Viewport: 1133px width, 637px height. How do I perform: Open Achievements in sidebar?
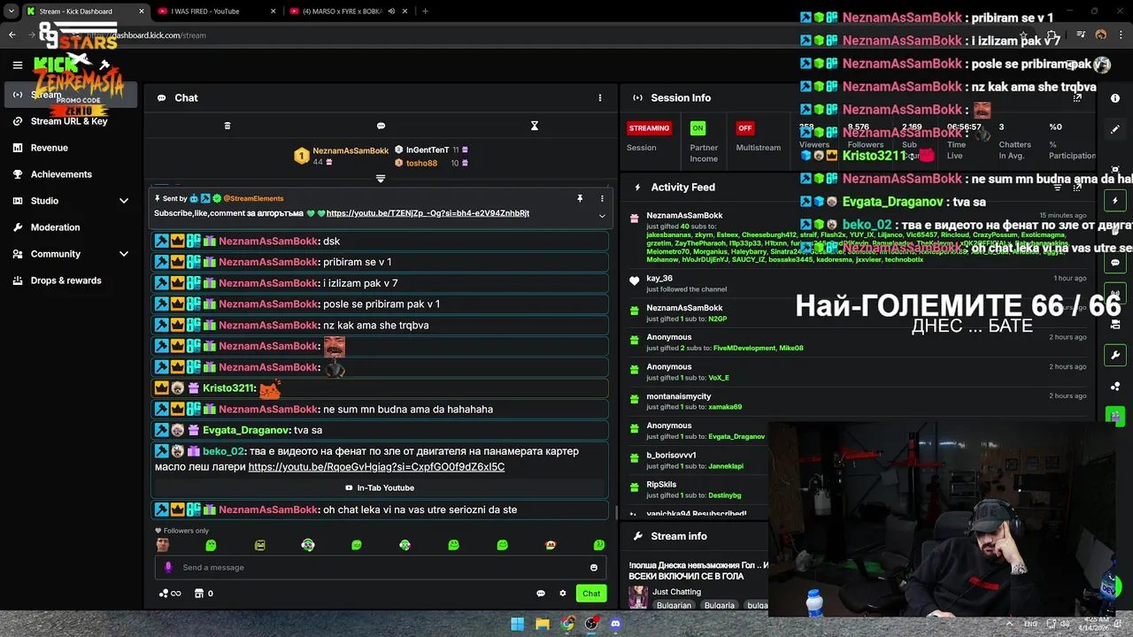point(71,174)
